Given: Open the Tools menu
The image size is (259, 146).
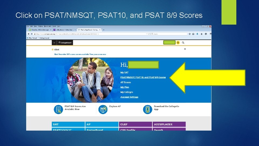Looking at the screenshot, I should pyautogui.click(x=54, y=26).
